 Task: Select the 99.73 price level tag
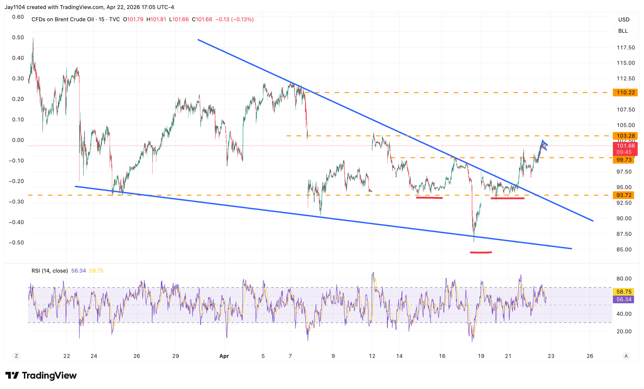623,160
